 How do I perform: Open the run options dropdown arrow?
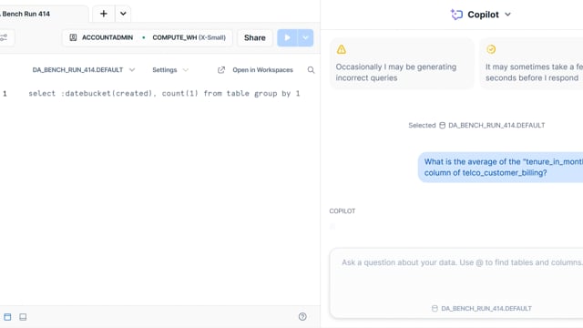(305, 37)
